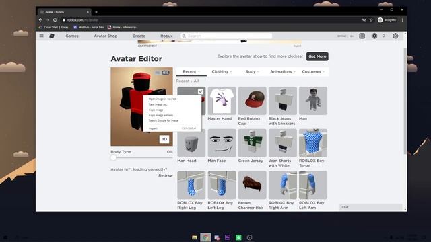Viewport: 431px width, 242px height.
Task: Open the Cloud Shell bookmark
Action: click(54, 27)
